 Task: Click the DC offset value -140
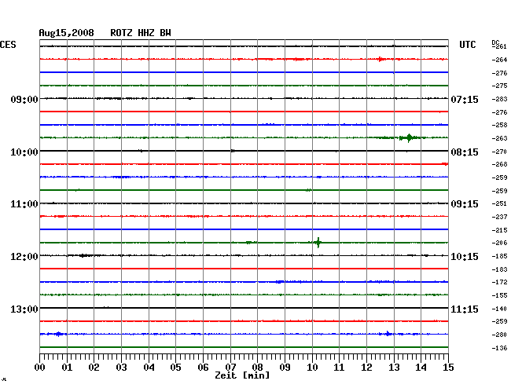(499, 309)
